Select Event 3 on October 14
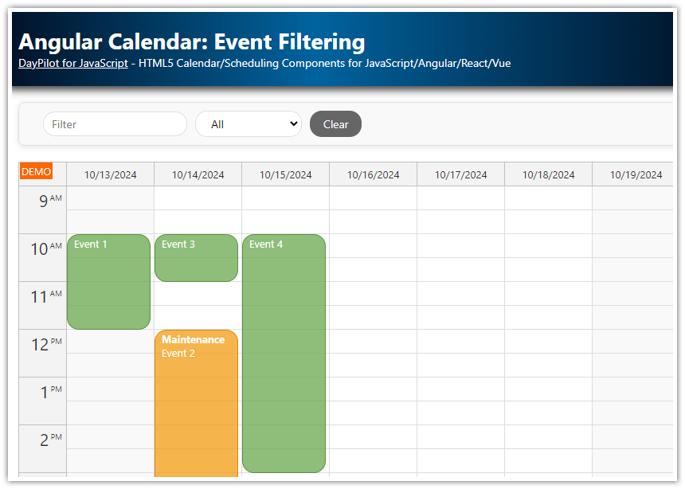Screen dimensions: 685x489 (196, 257)
